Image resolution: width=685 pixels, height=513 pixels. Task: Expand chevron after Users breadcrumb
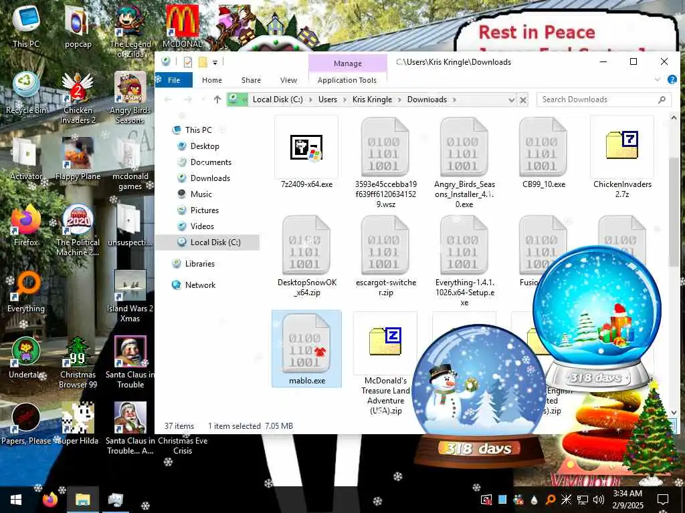click(x=345, y=100)
